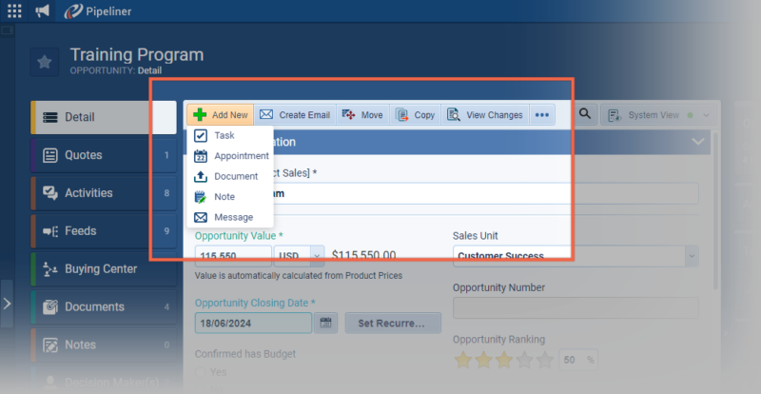The height and width of the screenshot is (394, 761).
Task: Open the Buying Center tab
Action: click(104, 269)
